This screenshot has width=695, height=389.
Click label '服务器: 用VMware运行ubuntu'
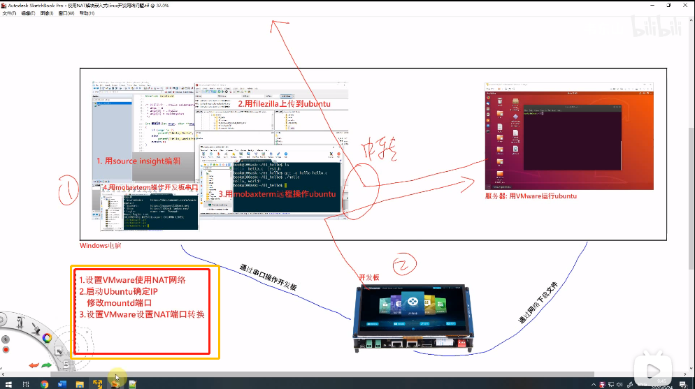point(531,196)
